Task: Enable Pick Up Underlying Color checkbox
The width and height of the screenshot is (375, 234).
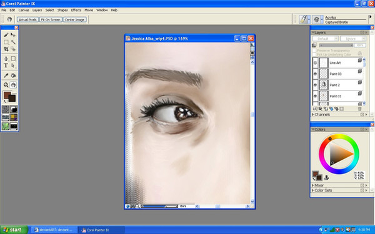Action: pyautogui.click(x=314, y=54)
